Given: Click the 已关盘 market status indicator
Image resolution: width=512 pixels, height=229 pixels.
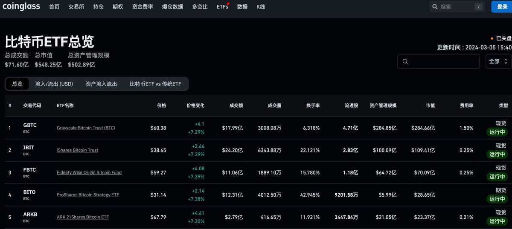Looking at the screenshot, I should [x=501, y=38].
